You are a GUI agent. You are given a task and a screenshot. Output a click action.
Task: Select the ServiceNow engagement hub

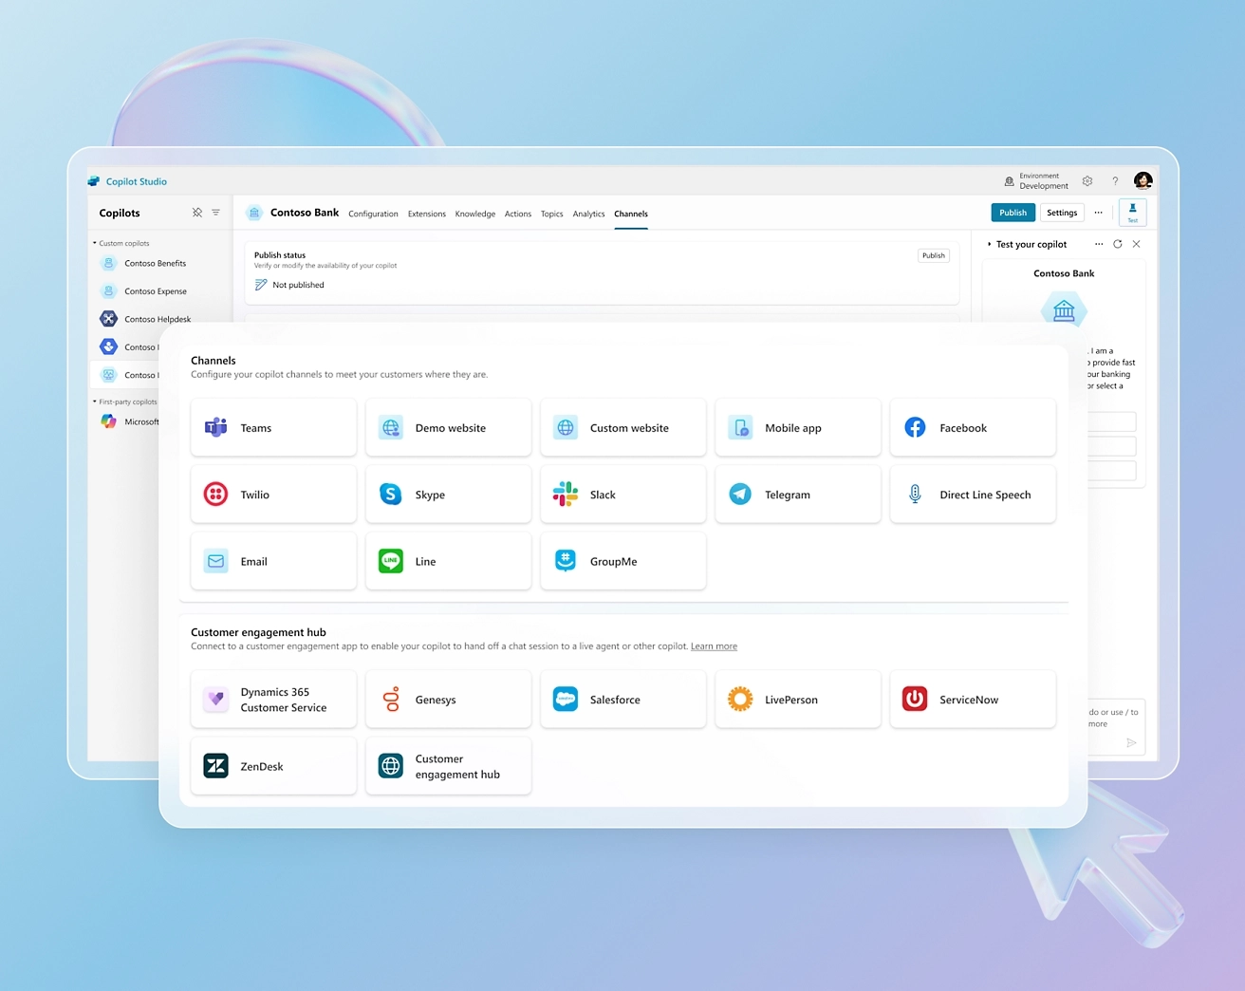click(973, 700)
